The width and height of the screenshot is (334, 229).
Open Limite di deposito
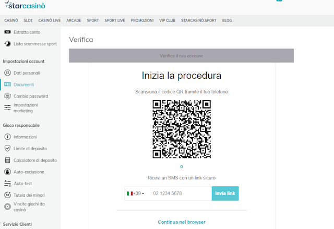click(30, 149)
